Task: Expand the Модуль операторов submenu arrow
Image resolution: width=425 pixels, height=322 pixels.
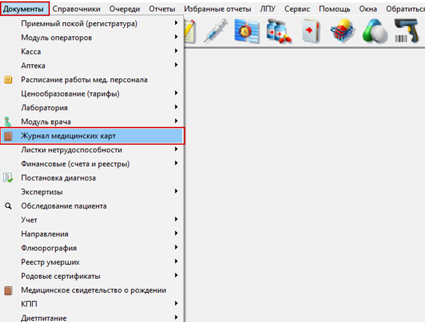Action: pyautogui.click(x=176, y=37)
